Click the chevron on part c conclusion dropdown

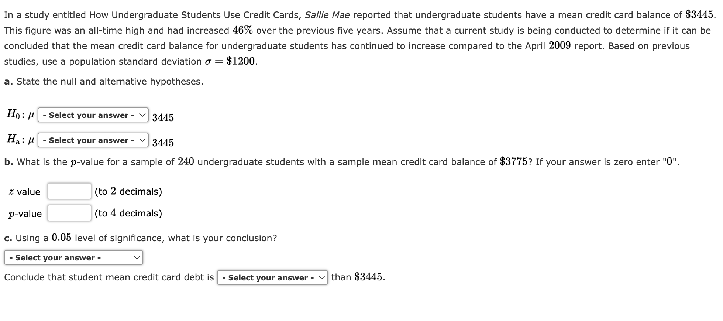(x=137, y=258)
